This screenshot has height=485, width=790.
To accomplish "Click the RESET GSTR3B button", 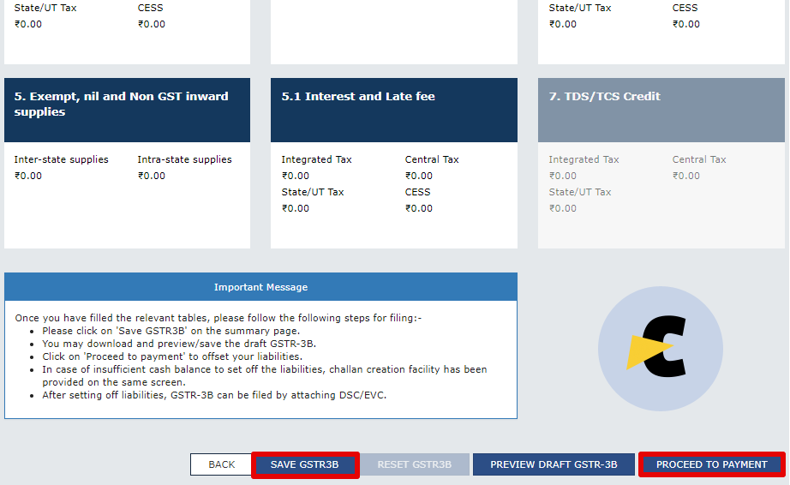I will pos(414,464).
